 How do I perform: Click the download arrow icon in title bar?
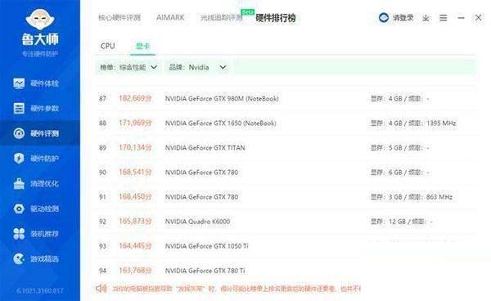[x=426, y=18]
